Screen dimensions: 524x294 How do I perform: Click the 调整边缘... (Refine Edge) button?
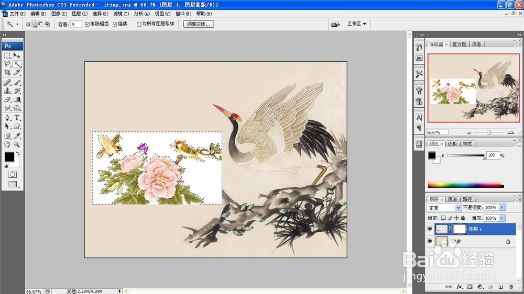click(x=199, y=24)
